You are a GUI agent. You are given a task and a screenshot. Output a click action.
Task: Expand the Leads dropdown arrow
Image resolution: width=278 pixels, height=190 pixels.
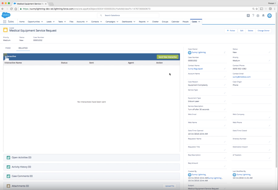[54, 22]
